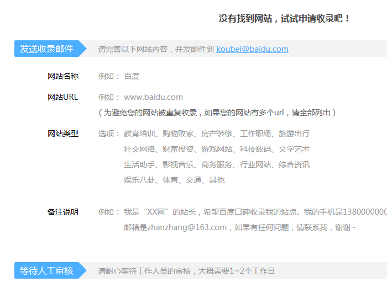Select the 发送收录邮件 step banner
The image size is (387, 293).
[47, 49]
